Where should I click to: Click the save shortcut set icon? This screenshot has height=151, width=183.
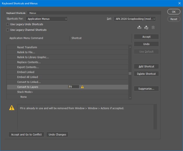pyautogui.click(x=139, y=27)
